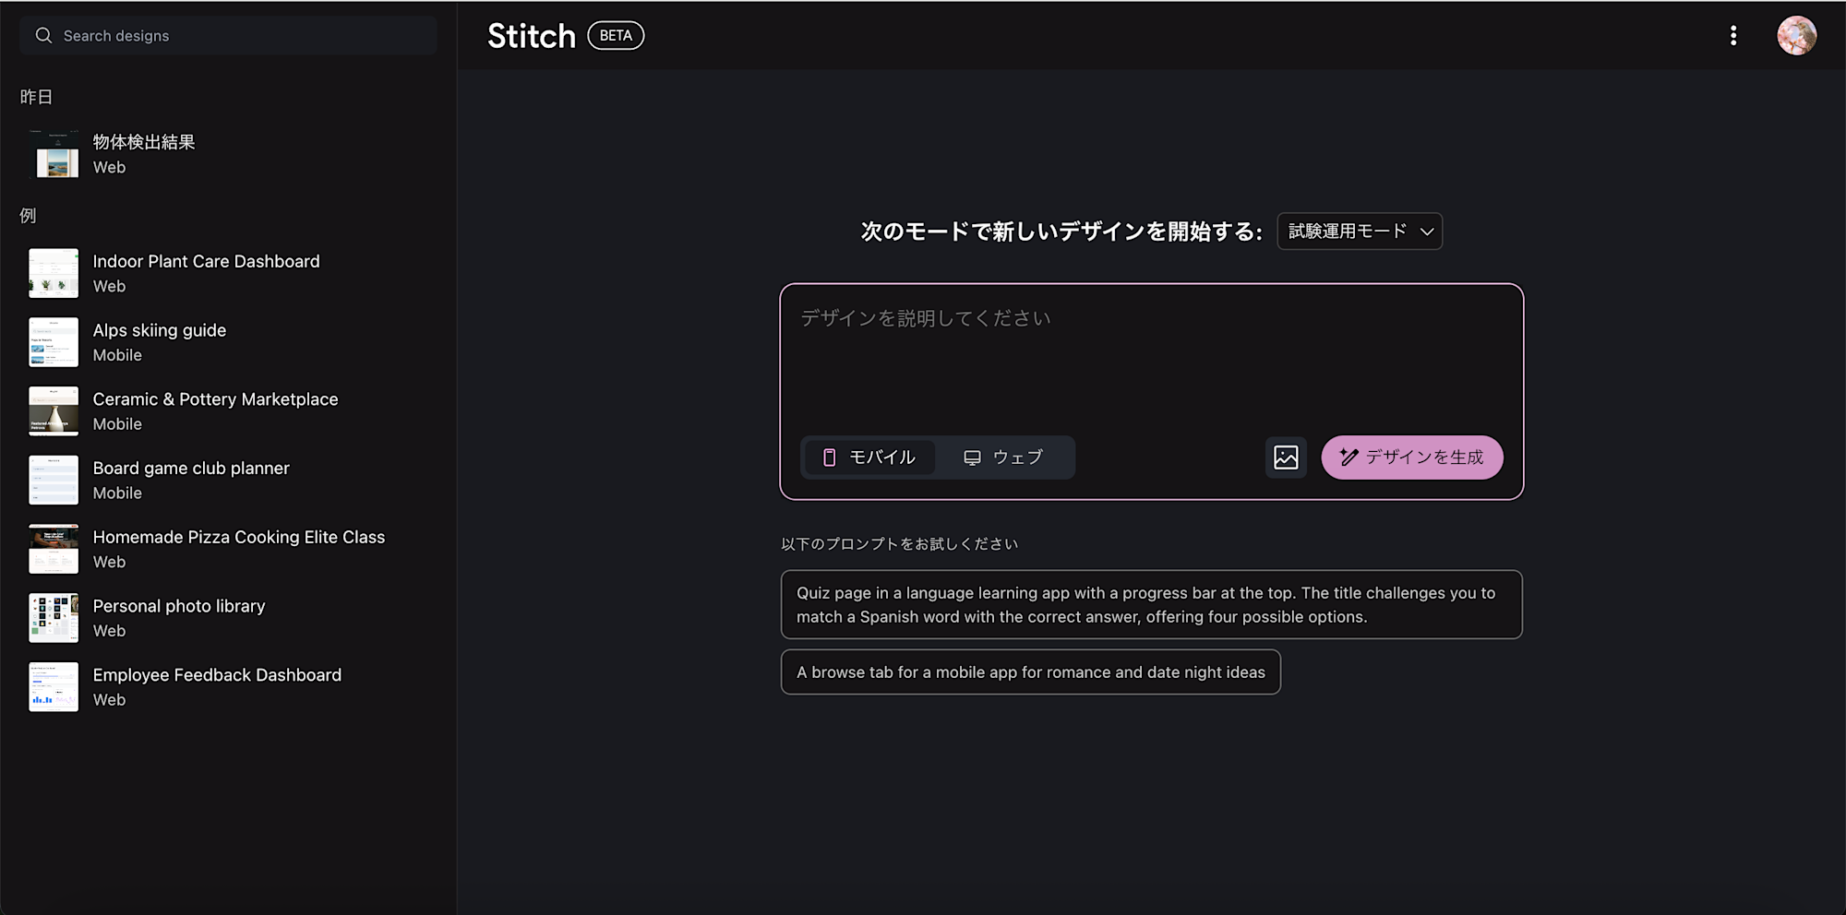Click the 次のモードで新しいデザインを開始する heading
1846x915 pixels.
[x=1061, y=232]
